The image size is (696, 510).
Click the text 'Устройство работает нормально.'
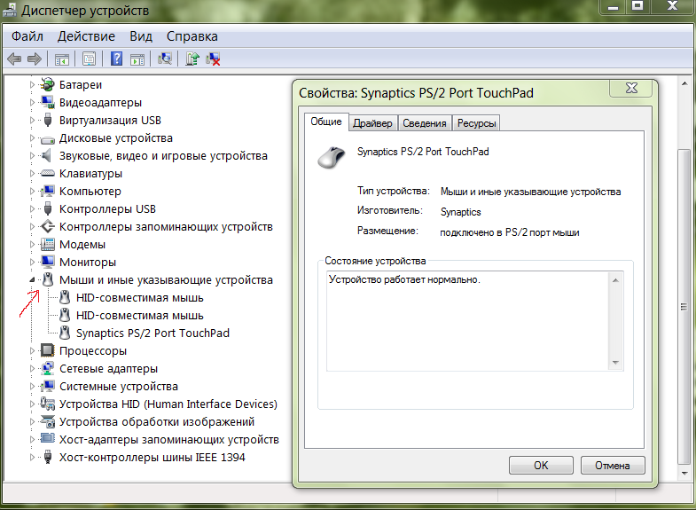coord(404,279)
